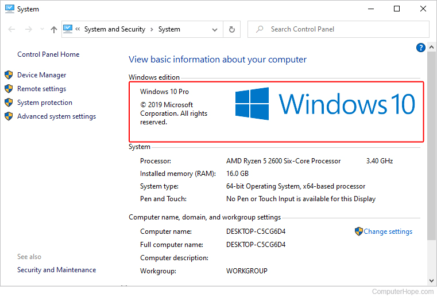
Task: Click the scrollbar down arrow
Action: pos(431,280)
